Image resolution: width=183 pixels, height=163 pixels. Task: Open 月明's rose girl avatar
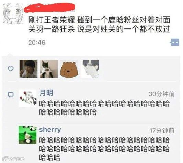(27, 98)
